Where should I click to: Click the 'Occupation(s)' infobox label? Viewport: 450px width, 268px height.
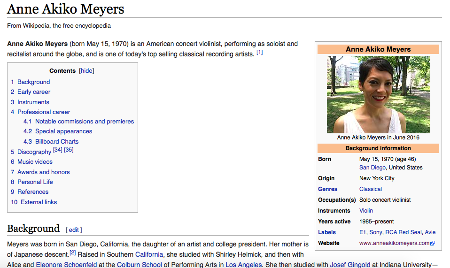pos(337,200)
